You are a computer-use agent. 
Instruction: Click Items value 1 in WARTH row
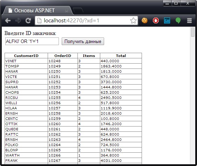[89, 155]
